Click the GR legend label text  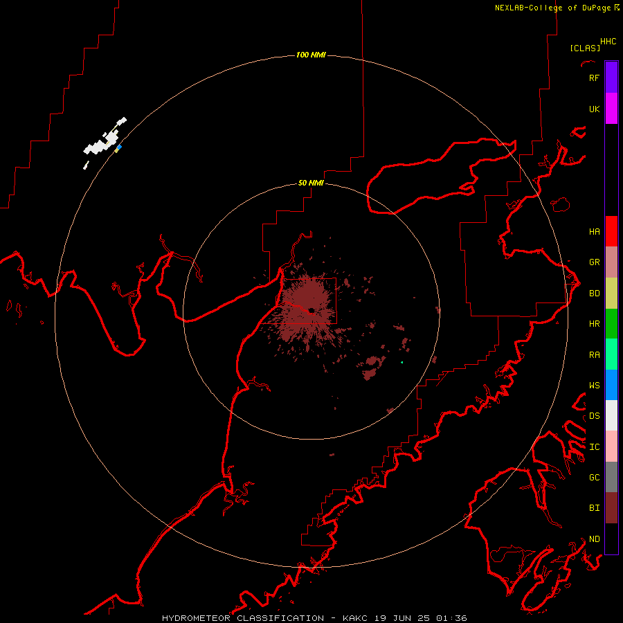pos(594,262)
